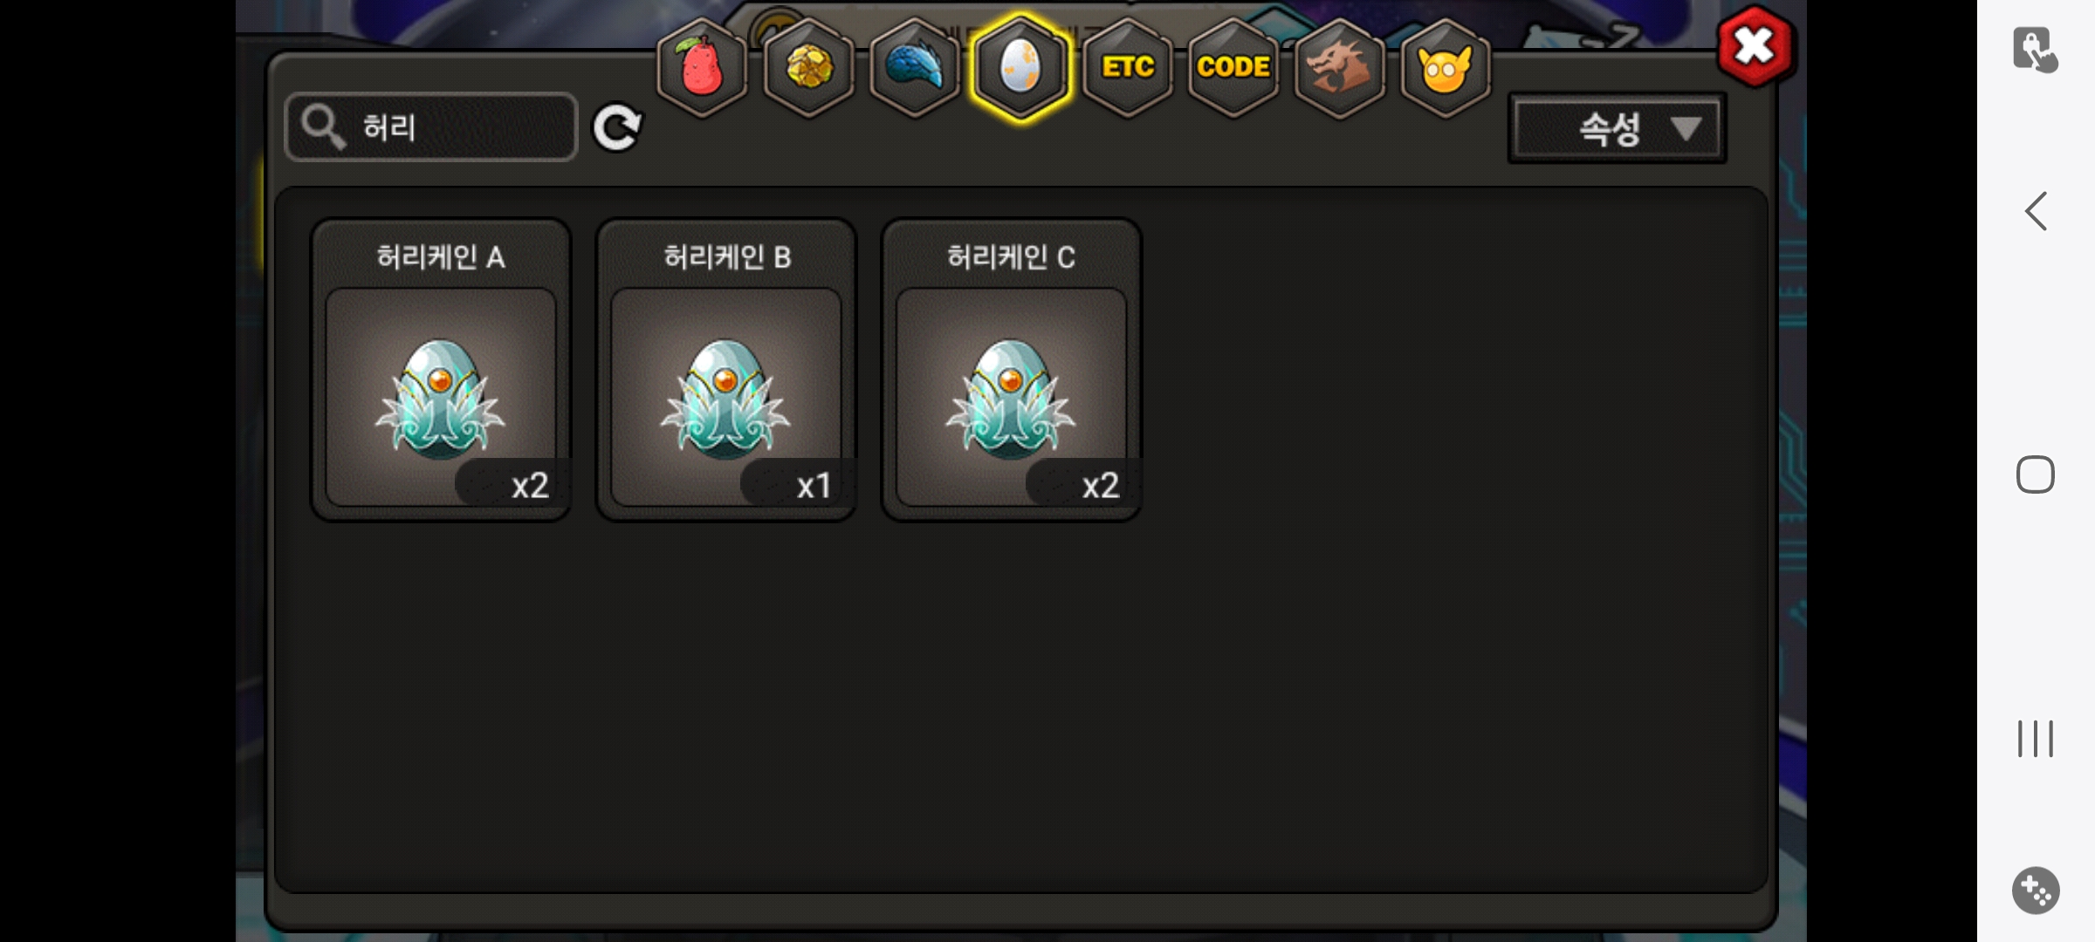Focus the search field containing 허리
This screenshot has height=942, width=2095.
(x=431, y=127)
